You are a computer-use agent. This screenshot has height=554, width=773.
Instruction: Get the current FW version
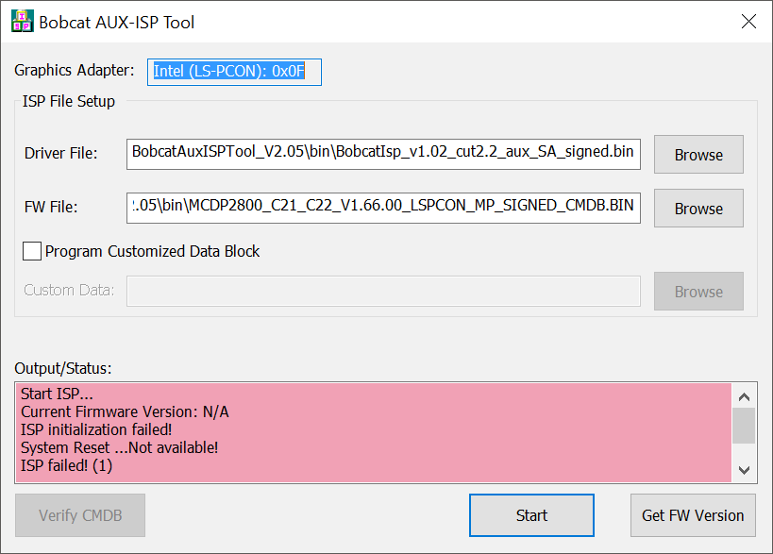pyautogui.click(x=693, y=515)
